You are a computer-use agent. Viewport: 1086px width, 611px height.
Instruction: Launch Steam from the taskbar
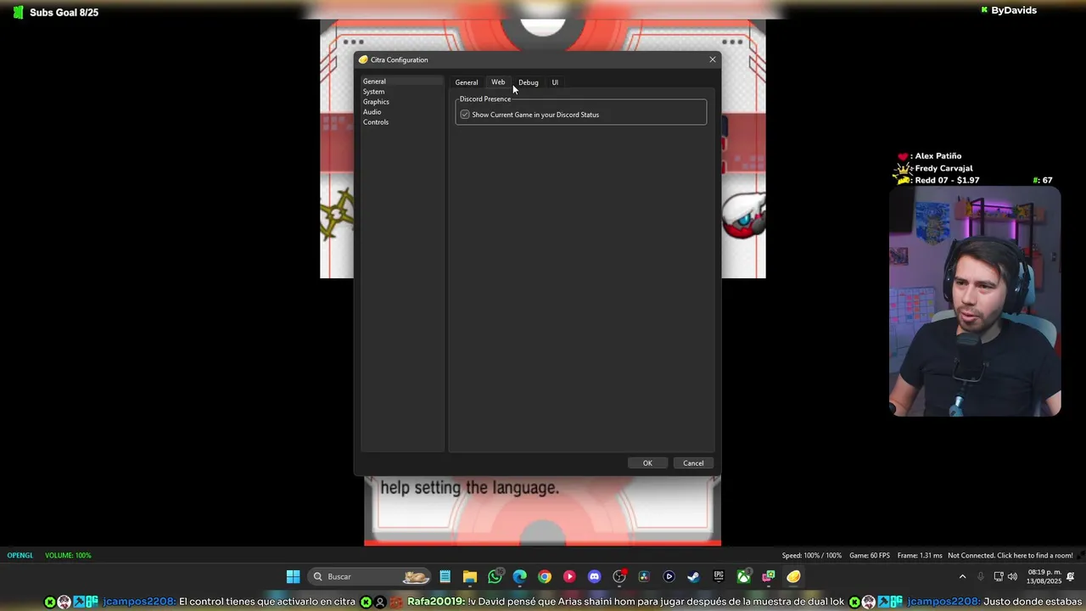coord(693,577)
